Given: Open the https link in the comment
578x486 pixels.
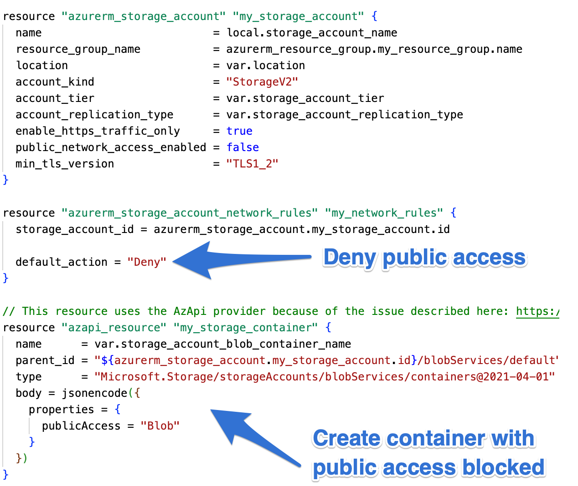Looking at the screenshot, I should [x=537, y=311].
